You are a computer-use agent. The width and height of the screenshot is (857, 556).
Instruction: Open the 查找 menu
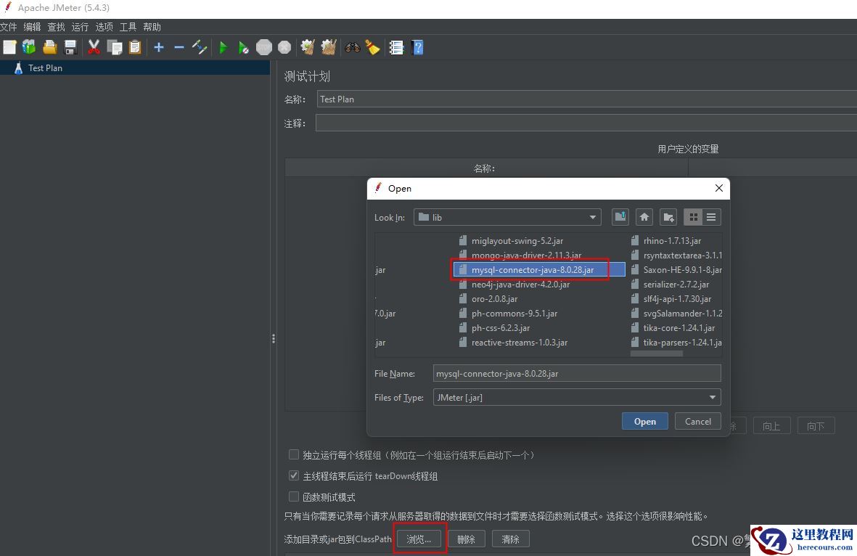(x=57, y=27)
